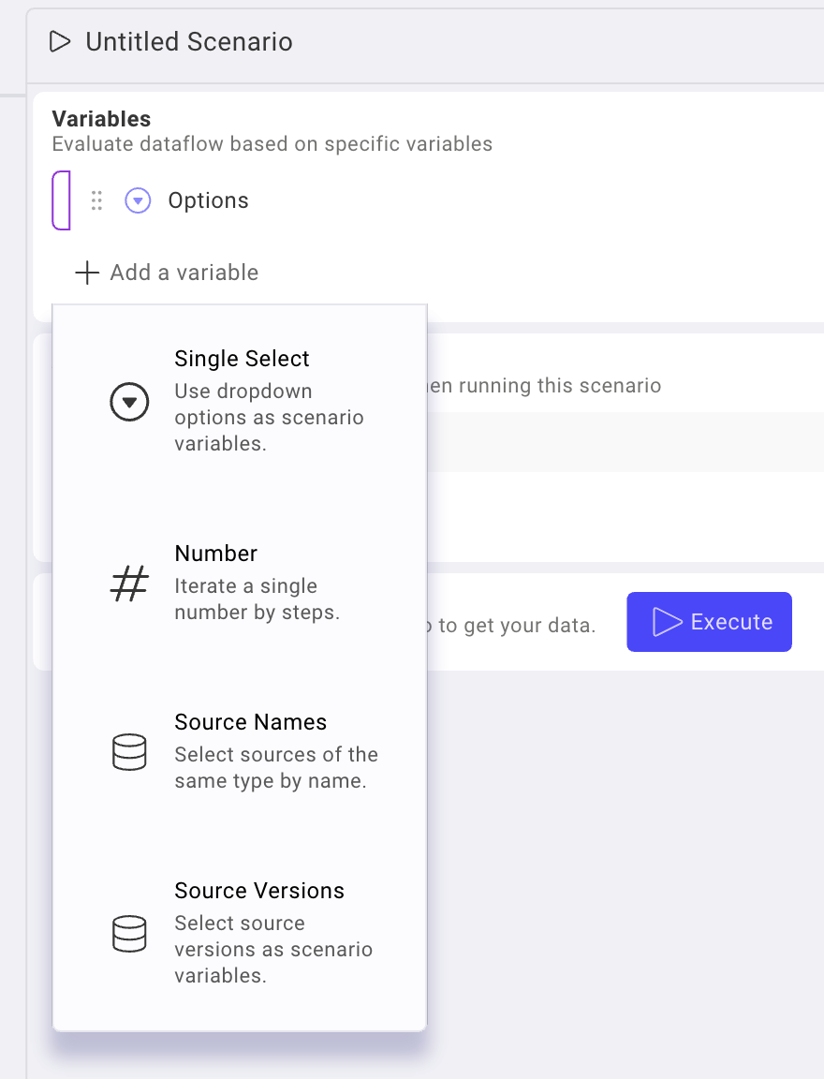Image resolution: width=824 pixels, height=1079 pixels.
Task: Click the Number hash icon
Action: pyautogui.click(x=129, y=584)
